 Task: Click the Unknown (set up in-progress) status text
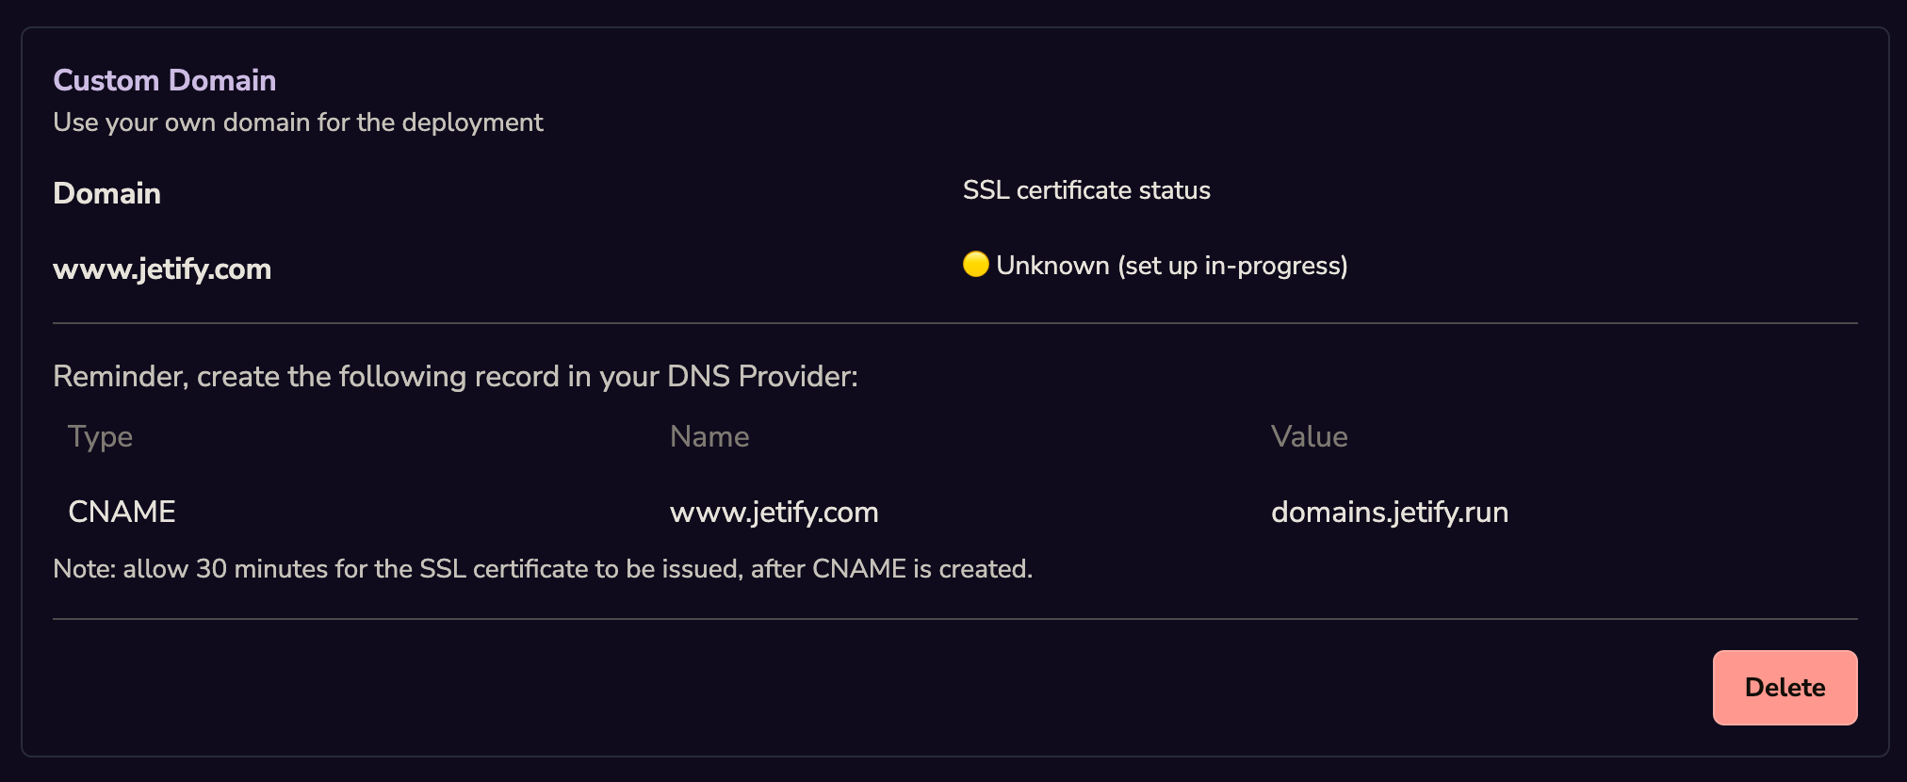tap(1172, 266)
